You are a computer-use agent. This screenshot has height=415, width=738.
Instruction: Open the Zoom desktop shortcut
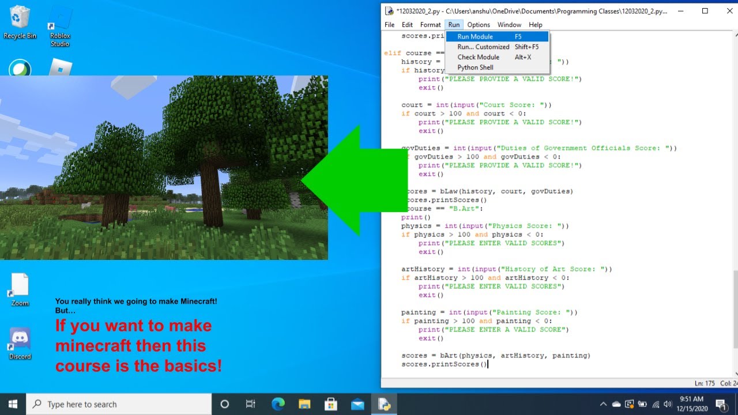pyautogui.click(x=20, y=289)
